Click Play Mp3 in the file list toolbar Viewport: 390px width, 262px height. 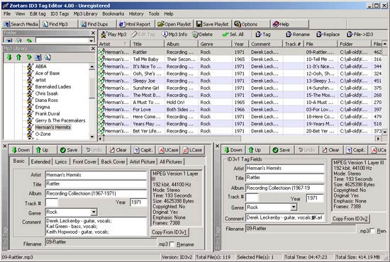click(x=113, y=35)
